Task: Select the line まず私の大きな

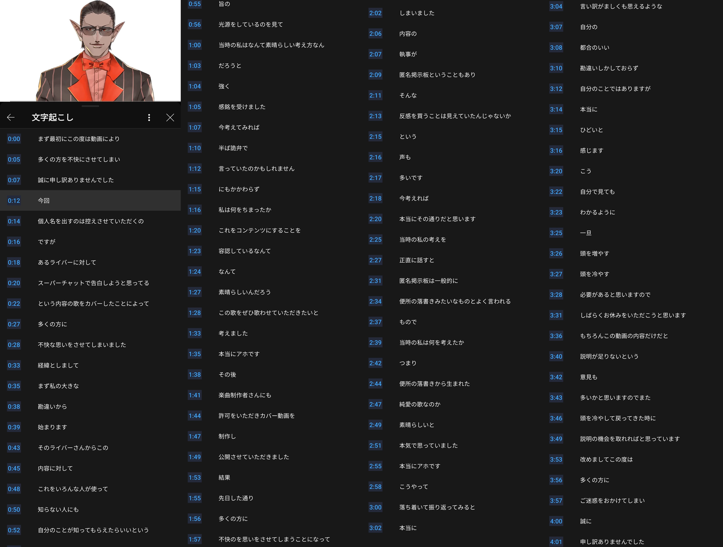Action: (58, 386)
